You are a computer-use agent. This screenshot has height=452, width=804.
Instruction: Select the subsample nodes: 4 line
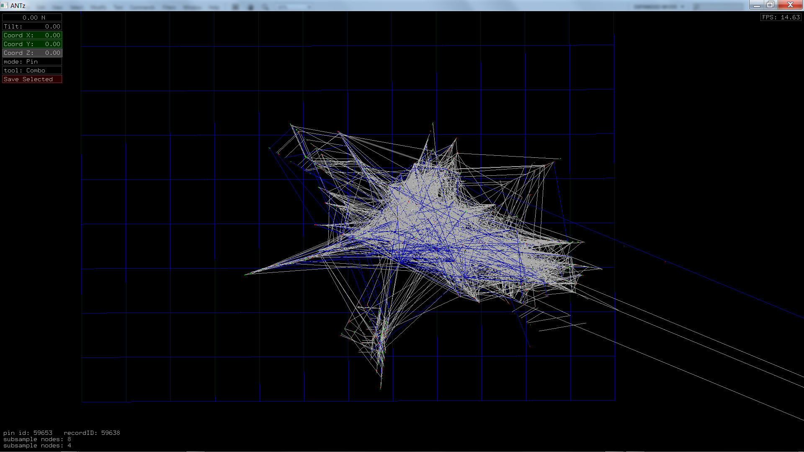coord(37,445)
